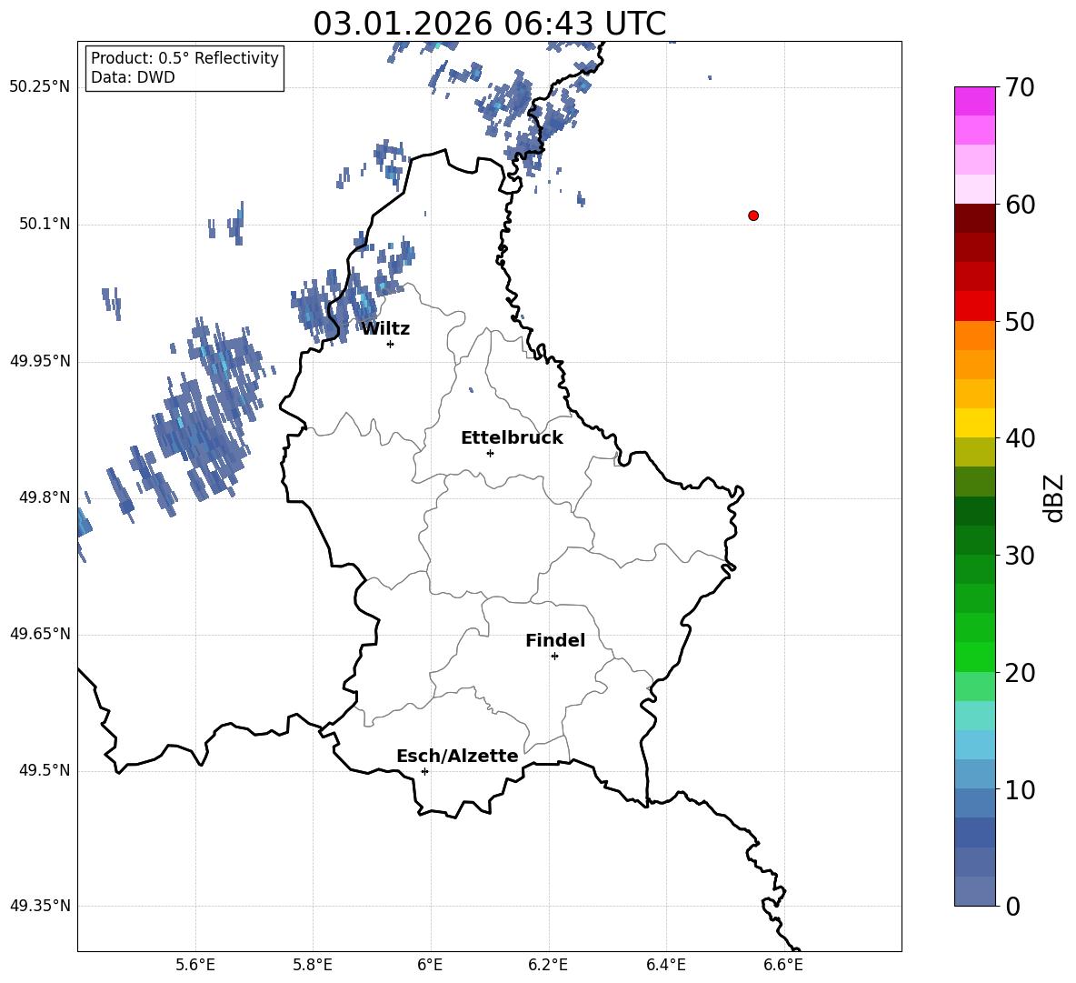Pick the dark maroon colorbar segment below 60
Screen dimensions: 1076x983
click(975, 218)
